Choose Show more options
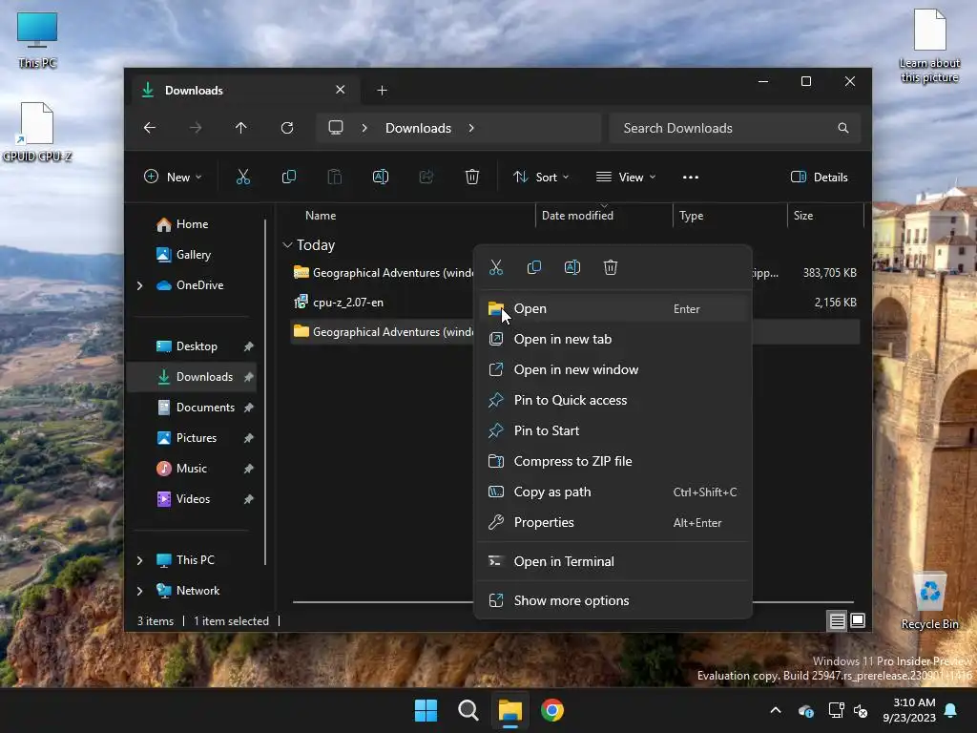This screenshot has height=733, width=977. coord(613,601)
